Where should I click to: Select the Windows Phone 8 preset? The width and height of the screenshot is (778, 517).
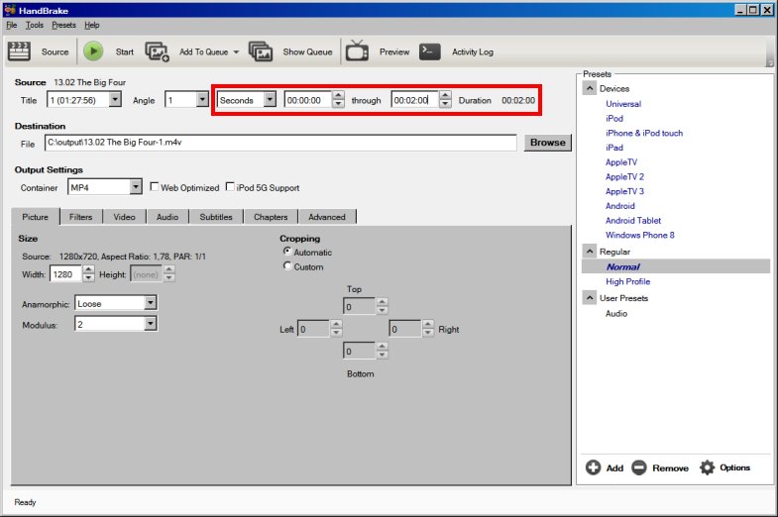640,235
